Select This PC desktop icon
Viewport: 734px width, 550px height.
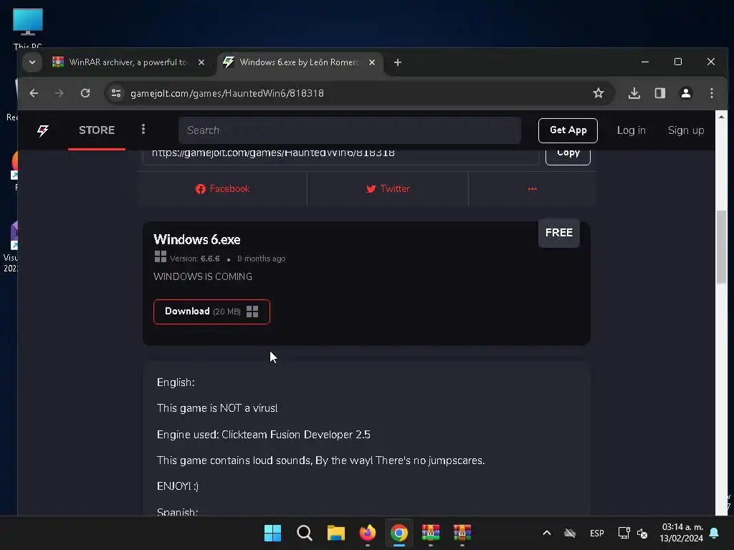coord(28,28)
